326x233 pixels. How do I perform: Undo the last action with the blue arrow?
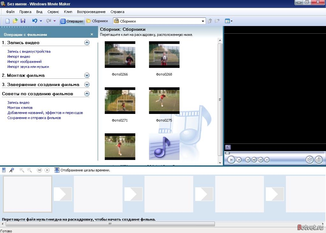[x=35, y=21]
